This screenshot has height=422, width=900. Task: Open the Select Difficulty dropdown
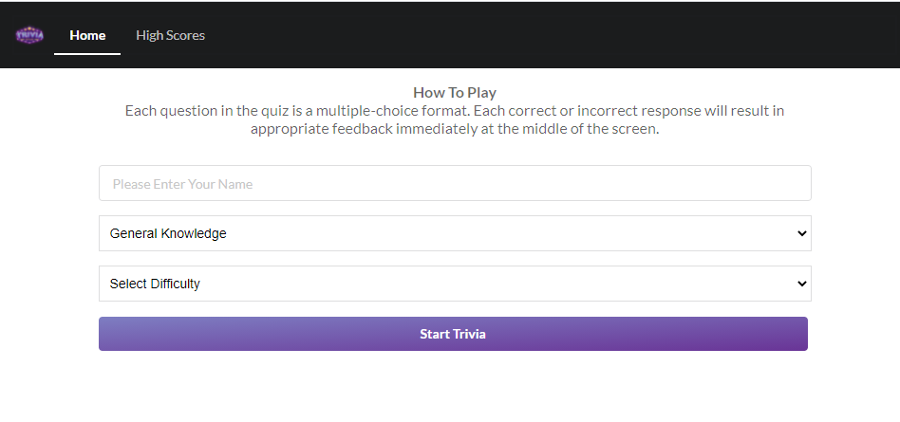coord(455,284)
